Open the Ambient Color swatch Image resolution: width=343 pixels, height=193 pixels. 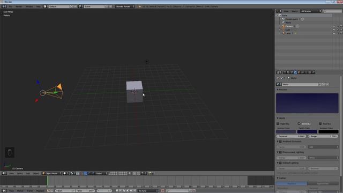coord(329,132)
